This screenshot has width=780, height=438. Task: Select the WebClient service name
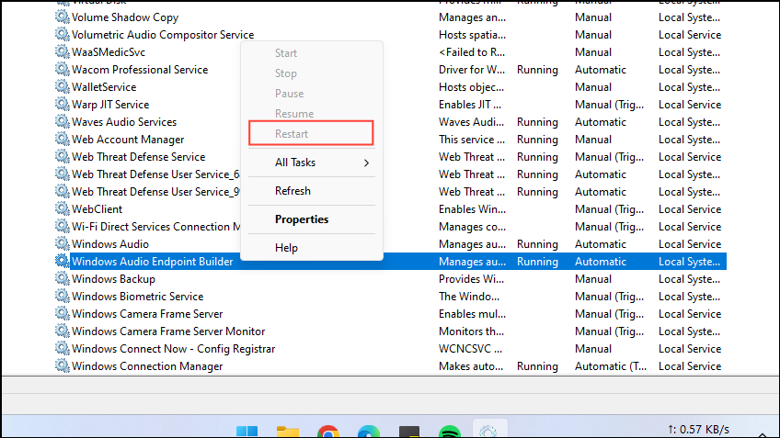click(x=97, y=209)
